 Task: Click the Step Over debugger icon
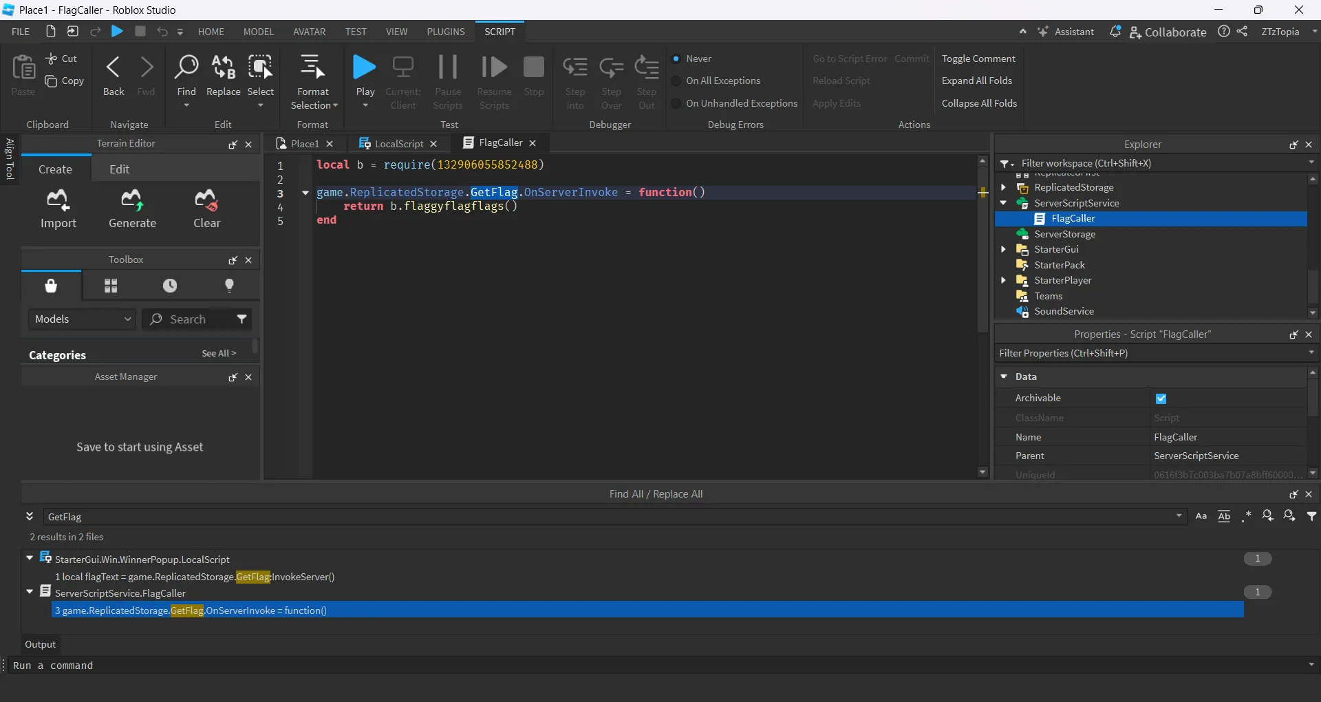[x=611, y=67]
